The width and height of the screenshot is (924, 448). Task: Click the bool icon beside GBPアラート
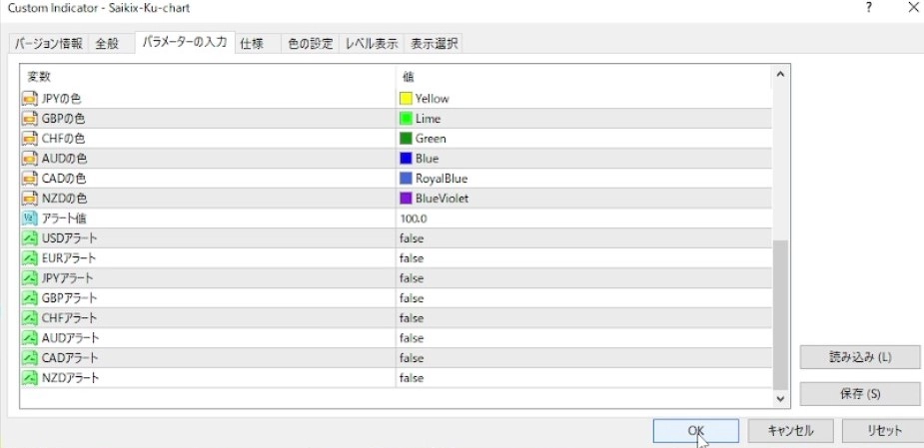click(x=30, y=298)
